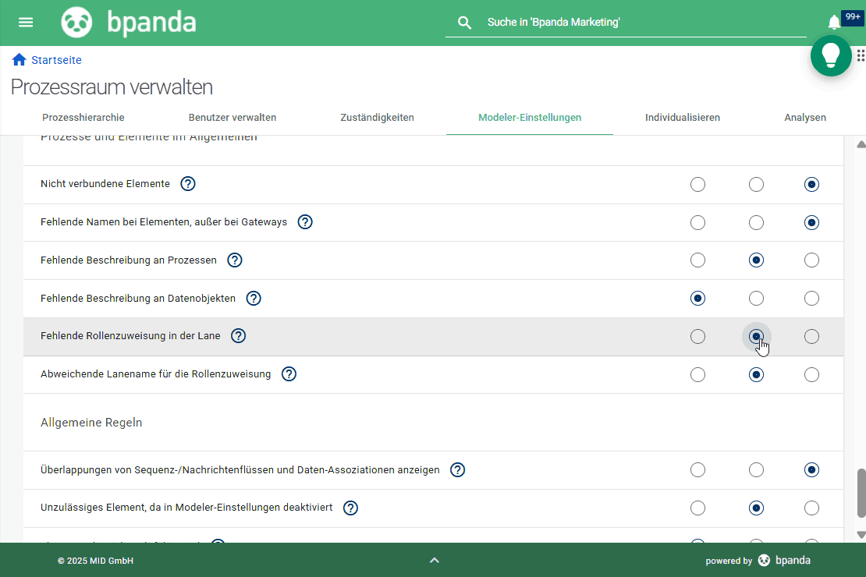This screenshot has height=577, width=866.
Task: Select middle radio for Nicht verbundene Elemente
Action: (x=756, y=185)
